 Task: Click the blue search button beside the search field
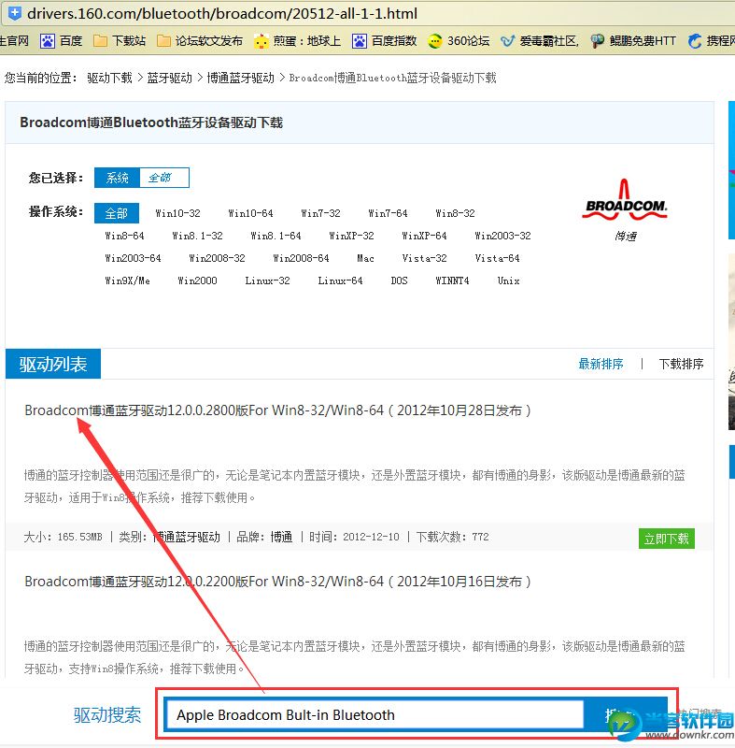tap(625, 714)
